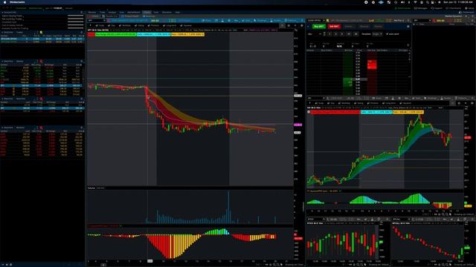Open the Tools main tab
Viewport: 476px width, 267px height.
(x=155, y=13)
